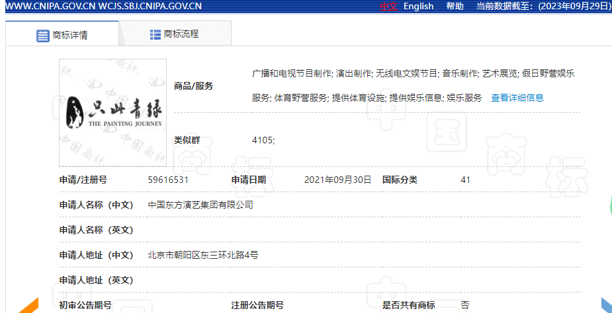Screen dimensions: 612x313
Task: Click the 申请人名称（英文） label
Action: point(96,230)
